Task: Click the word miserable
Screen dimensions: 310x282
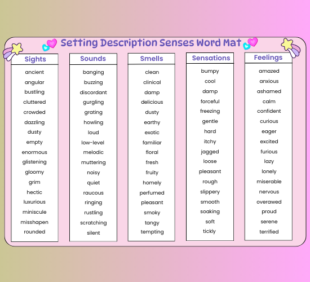Action: 269,182
